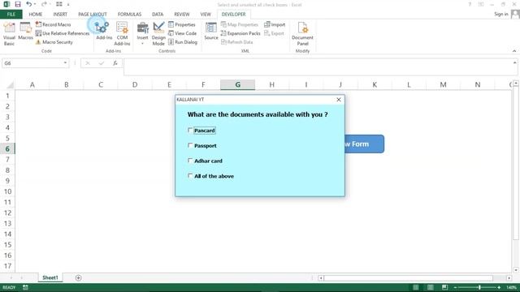Open COM Add-Ins dialog
The width and height of the screenshot is (520, 292).
point(122,34)
